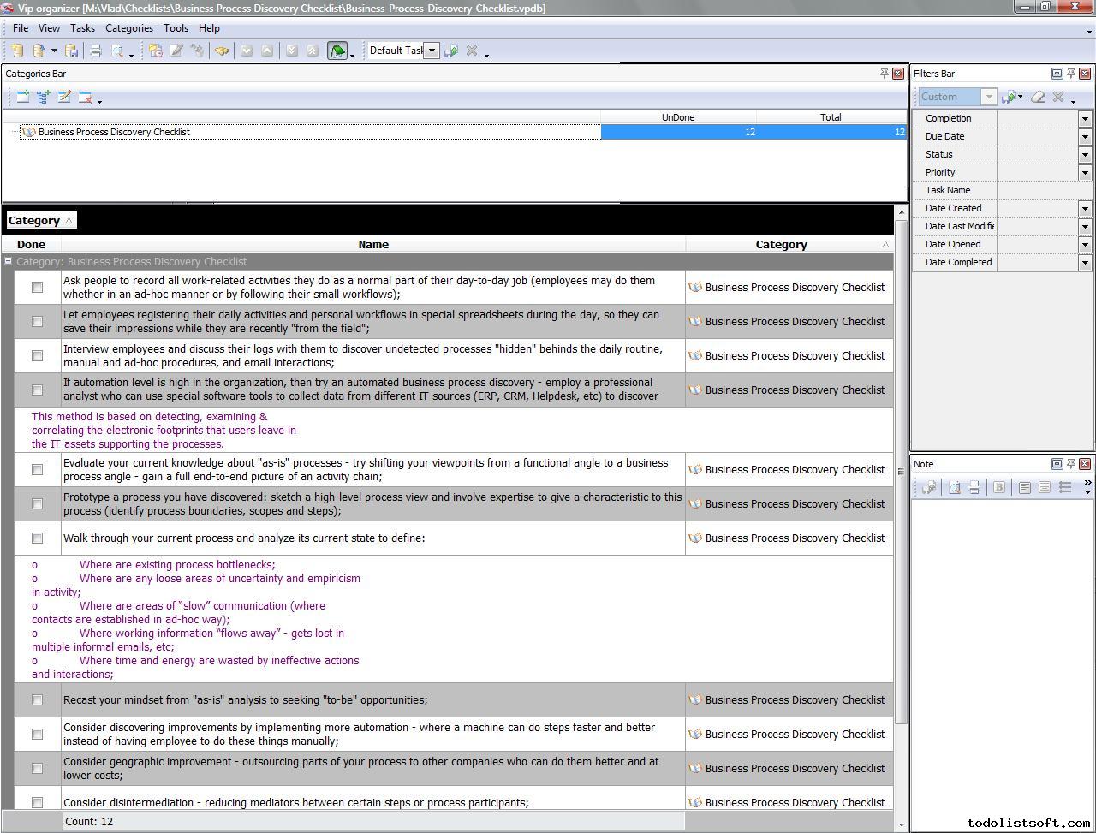Click the Print icon in main toolbar
1096x833 pixels.
point(96,51)
